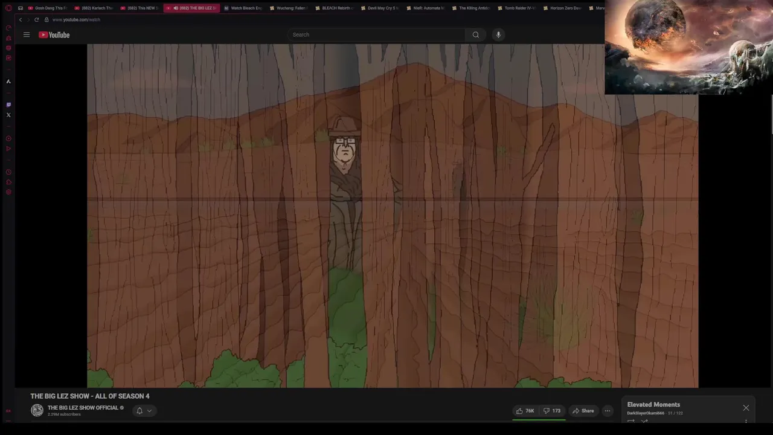
Task: Open the sidebar settings gear icon
Action: (x=8, y=192)
